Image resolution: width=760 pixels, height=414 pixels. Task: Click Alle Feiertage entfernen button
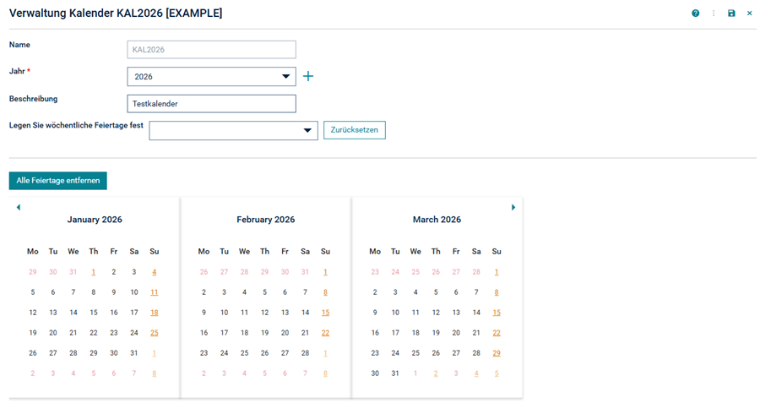(57, 180)
